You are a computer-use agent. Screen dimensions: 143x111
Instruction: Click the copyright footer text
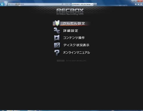tap(72, 61)
